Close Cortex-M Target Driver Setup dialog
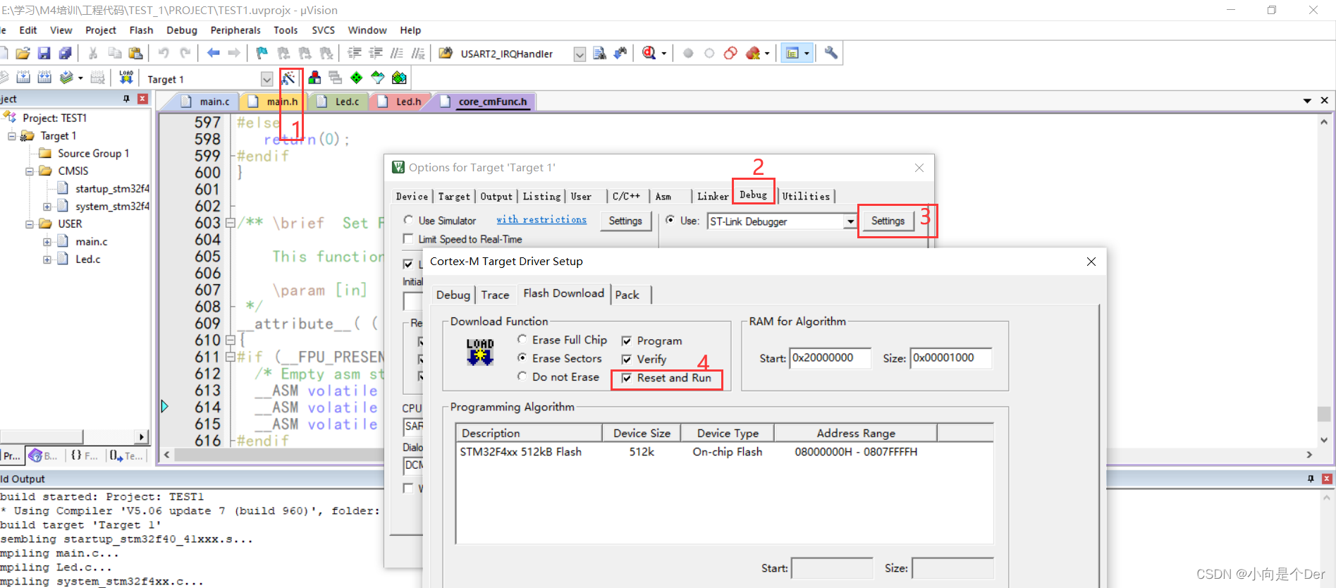Image resolution: width=1336 pixels, height=588 pixels. click(x=1091, y=262)
